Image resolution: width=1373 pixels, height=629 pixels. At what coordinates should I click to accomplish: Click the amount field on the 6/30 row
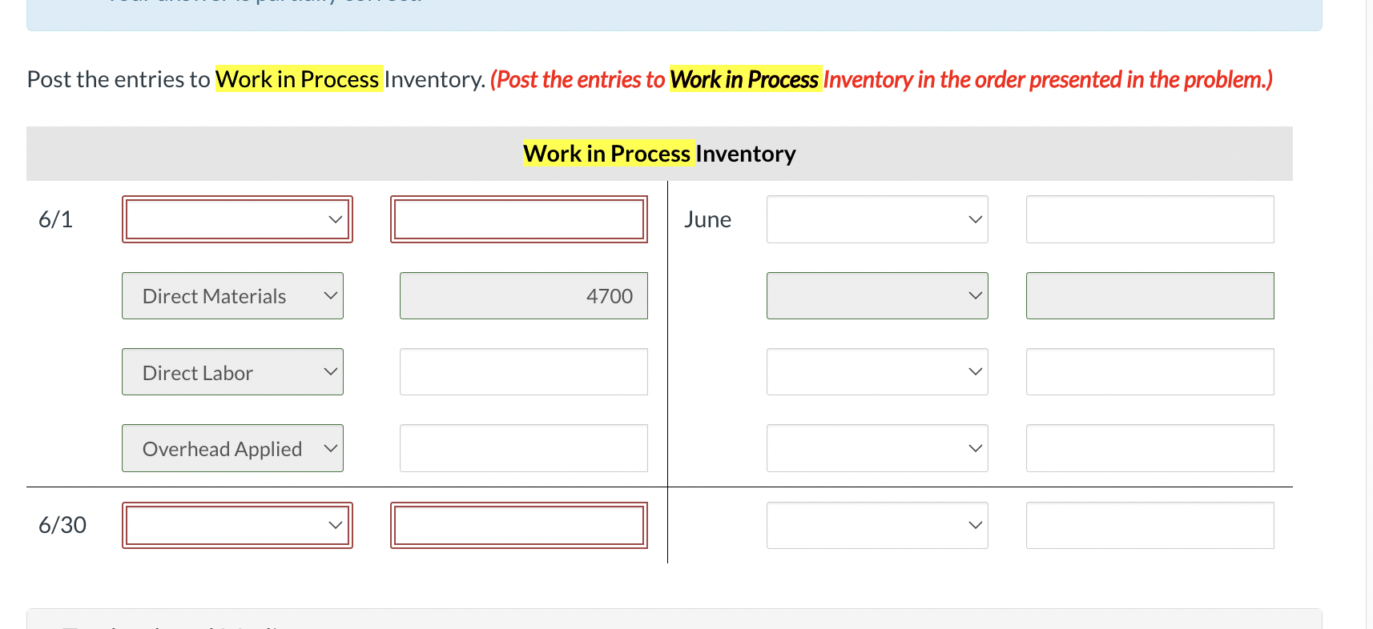click(518, 525)
